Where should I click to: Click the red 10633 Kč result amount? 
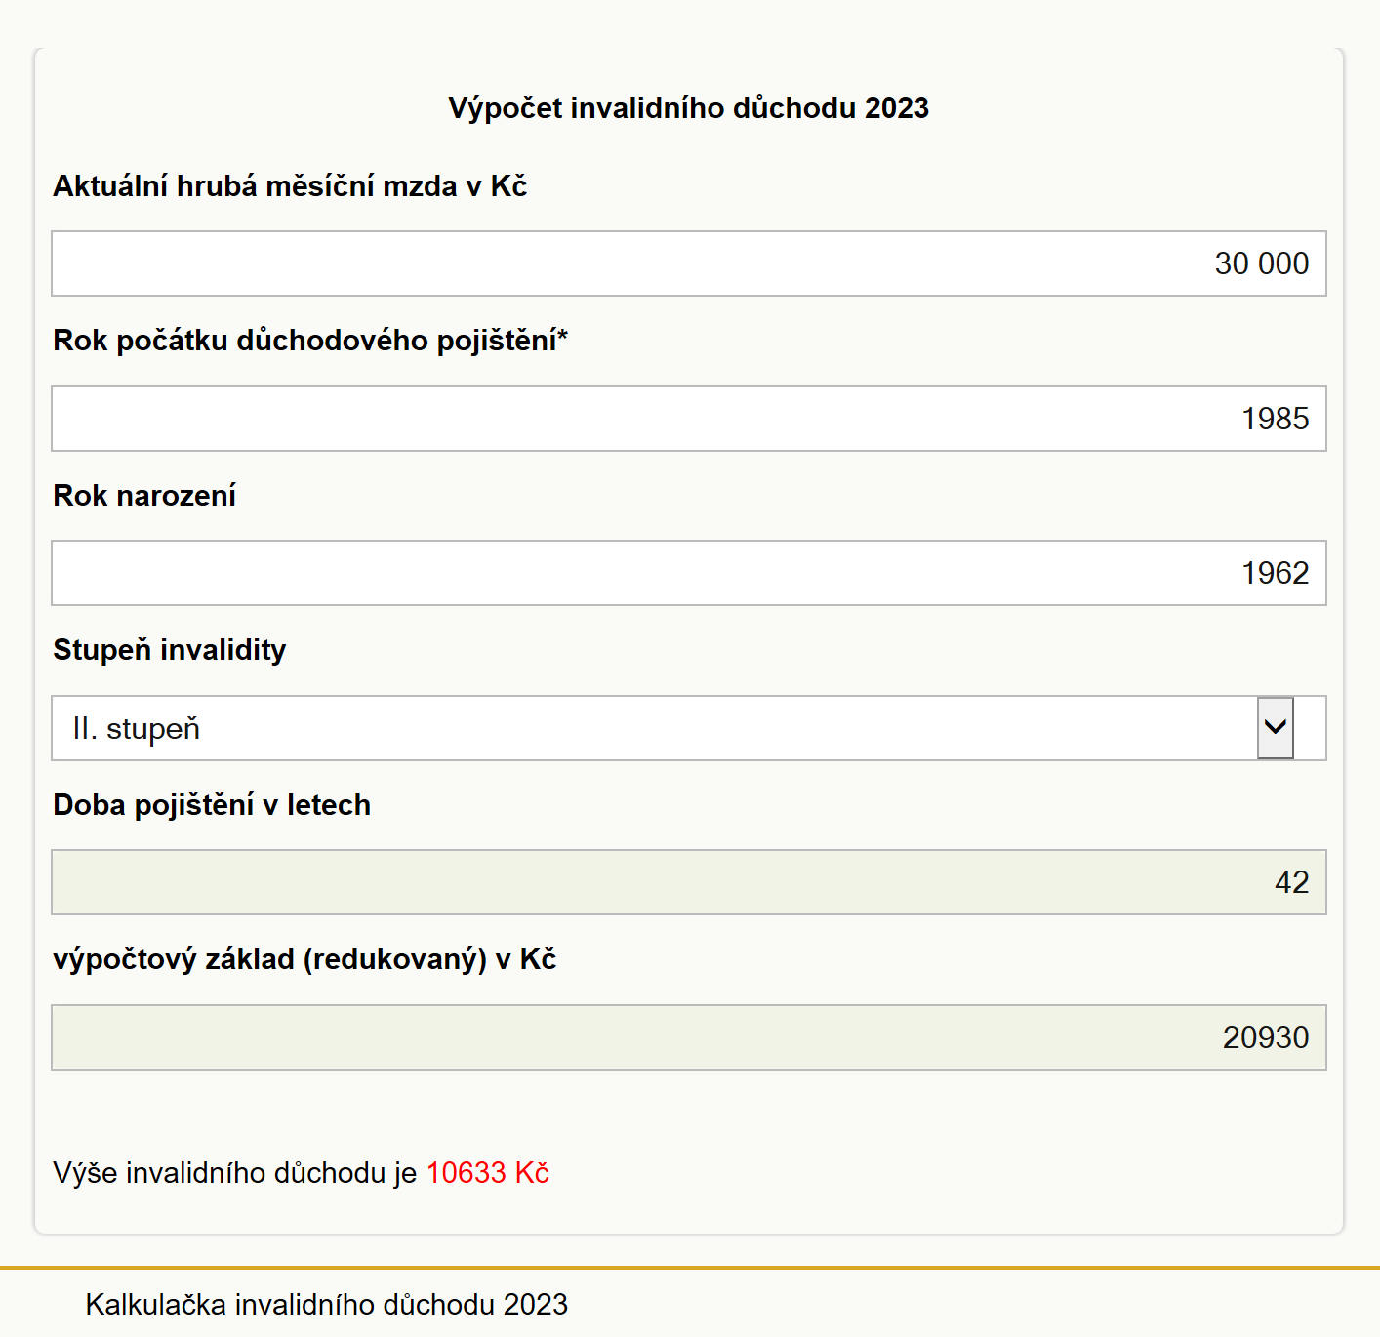tap(488, 1172)
